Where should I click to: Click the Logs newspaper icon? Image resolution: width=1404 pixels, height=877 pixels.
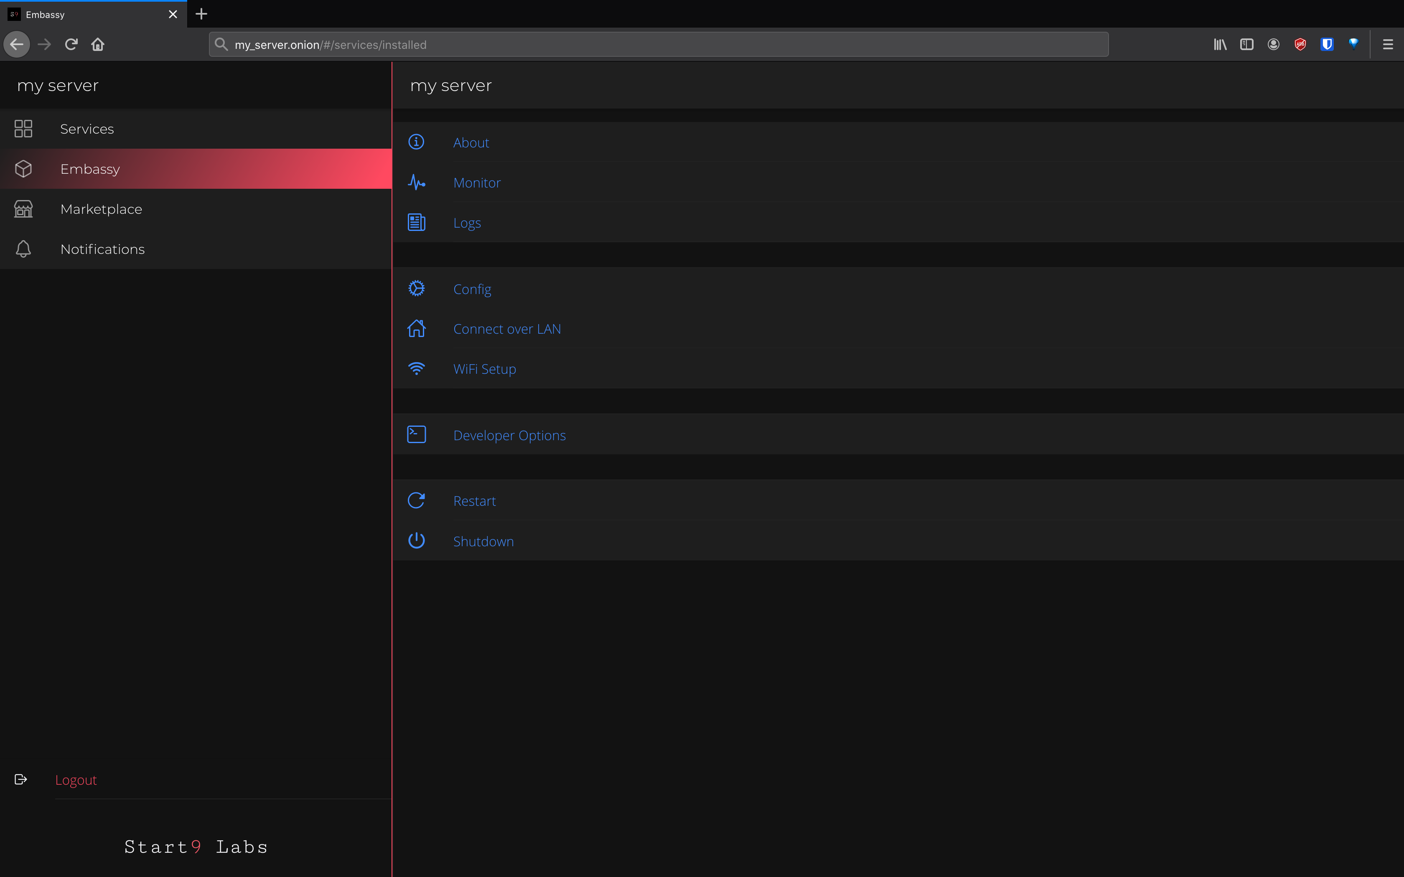coord(416,223)
